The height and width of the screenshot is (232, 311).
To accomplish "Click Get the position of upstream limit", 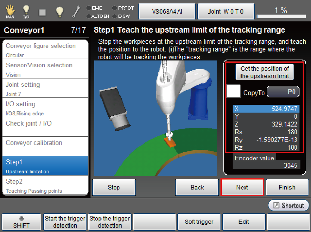I will pos(264,72).
